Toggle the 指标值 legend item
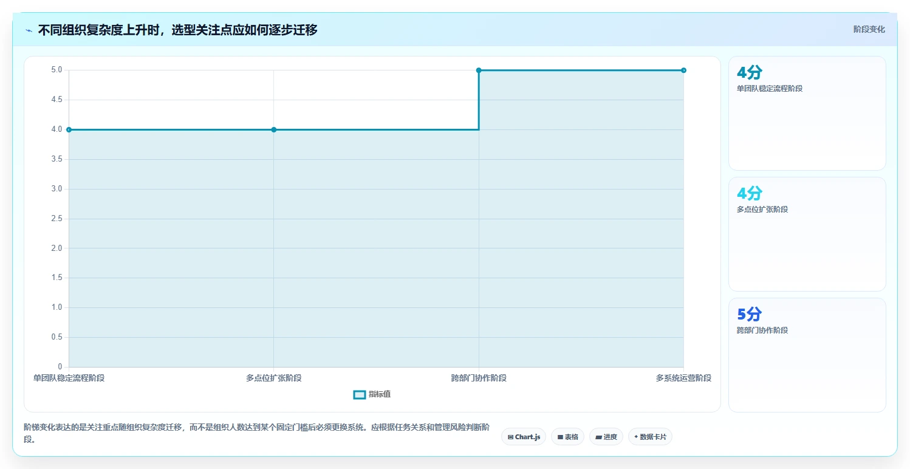This screenshot has width=910, height=469. click(x=372, y=394)
